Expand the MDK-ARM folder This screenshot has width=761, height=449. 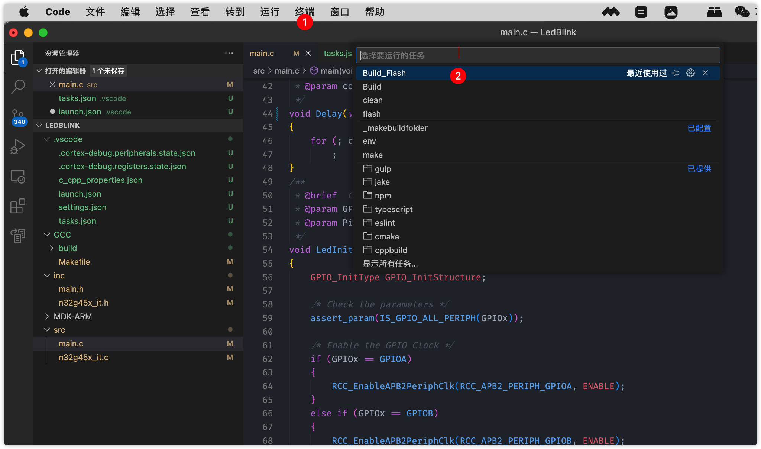(x=47, y=316)
